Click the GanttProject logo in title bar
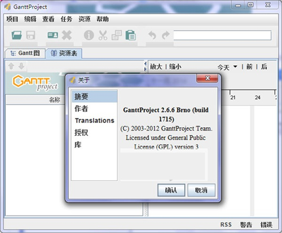Image resolution: width=282 pixels, height=233 pixels. pos(8,7)
